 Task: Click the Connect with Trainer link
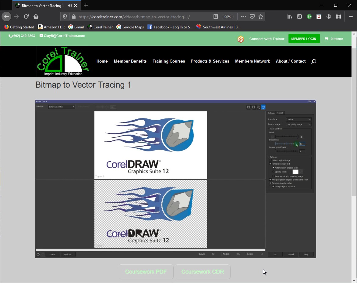267,39
